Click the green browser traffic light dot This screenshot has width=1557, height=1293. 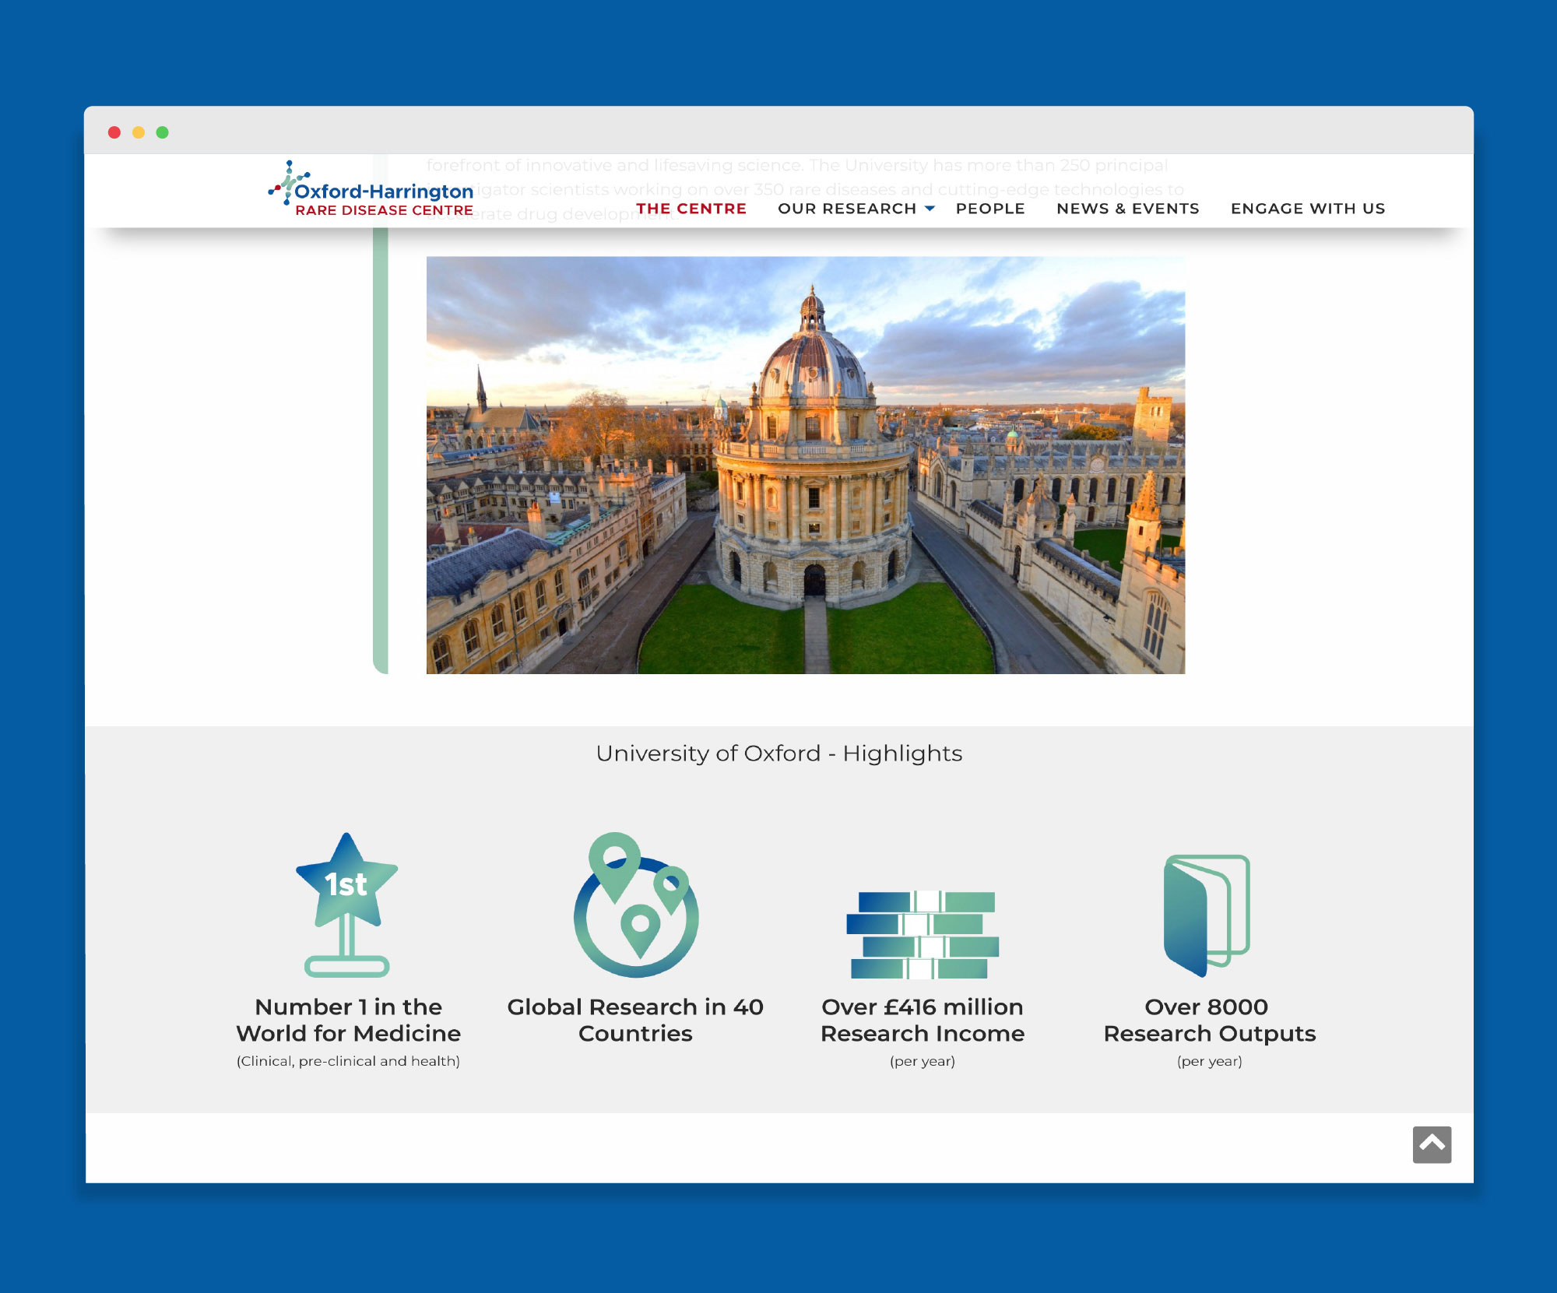tap(163, 133)
